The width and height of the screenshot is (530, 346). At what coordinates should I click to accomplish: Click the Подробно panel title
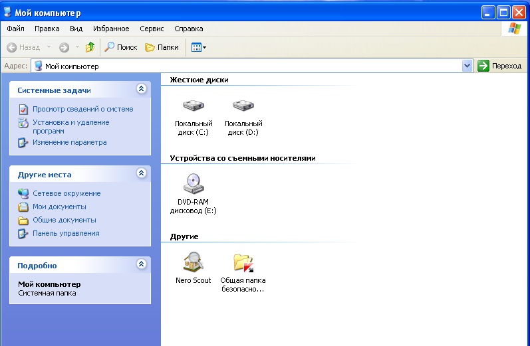[x=37, y=266]
